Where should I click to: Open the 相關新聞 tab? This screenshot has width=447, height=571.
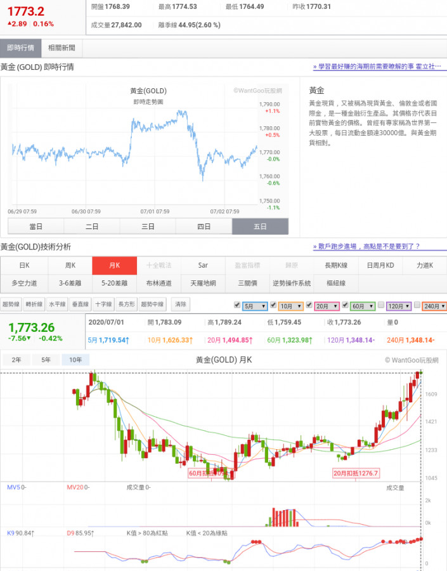[x=62, y=48]
